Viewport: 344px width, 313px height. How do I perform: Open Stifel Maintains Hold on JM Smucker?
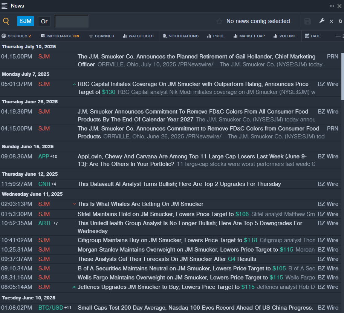(163, 214)
